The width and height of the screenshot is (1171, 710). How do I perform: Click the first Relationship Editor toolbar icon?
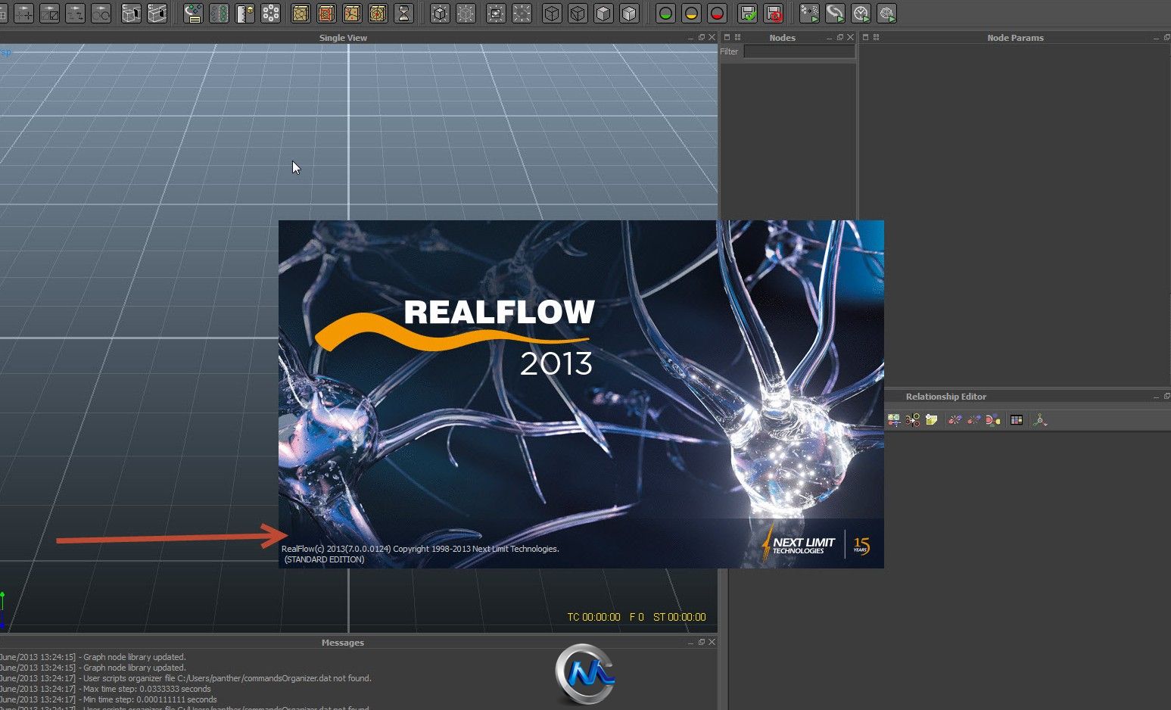pos(894,420)
